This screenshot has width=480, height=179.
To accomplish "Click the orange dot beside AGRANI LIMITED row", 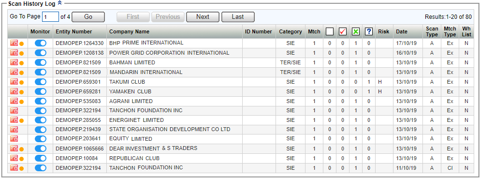I will (21, 102).
